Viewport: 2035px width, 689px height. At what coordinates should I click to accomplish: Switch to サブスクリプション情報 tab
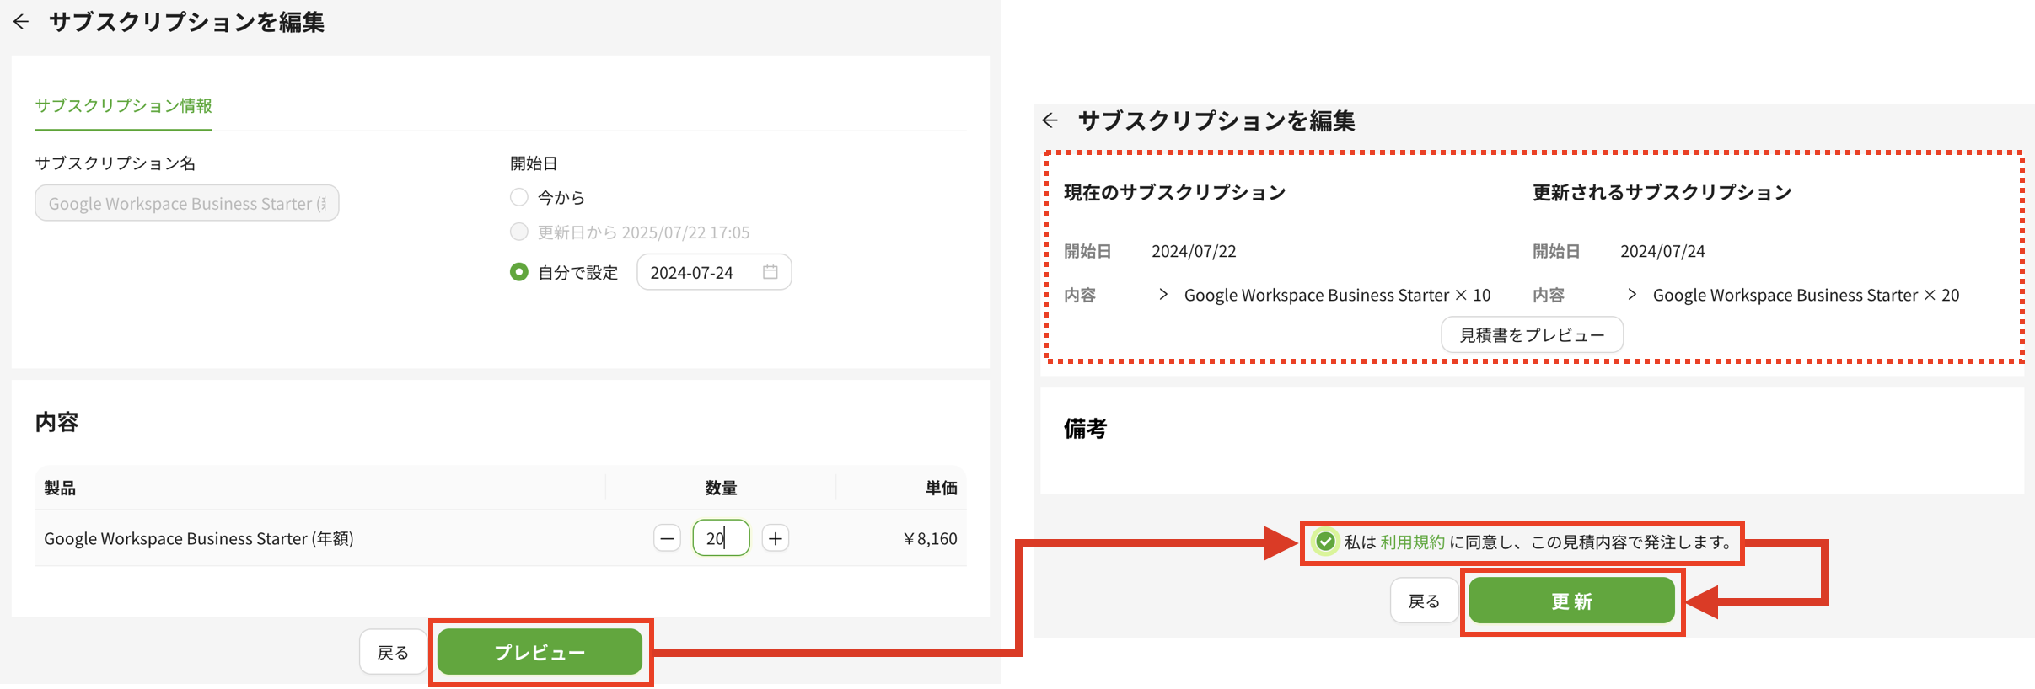coord(123,106)
